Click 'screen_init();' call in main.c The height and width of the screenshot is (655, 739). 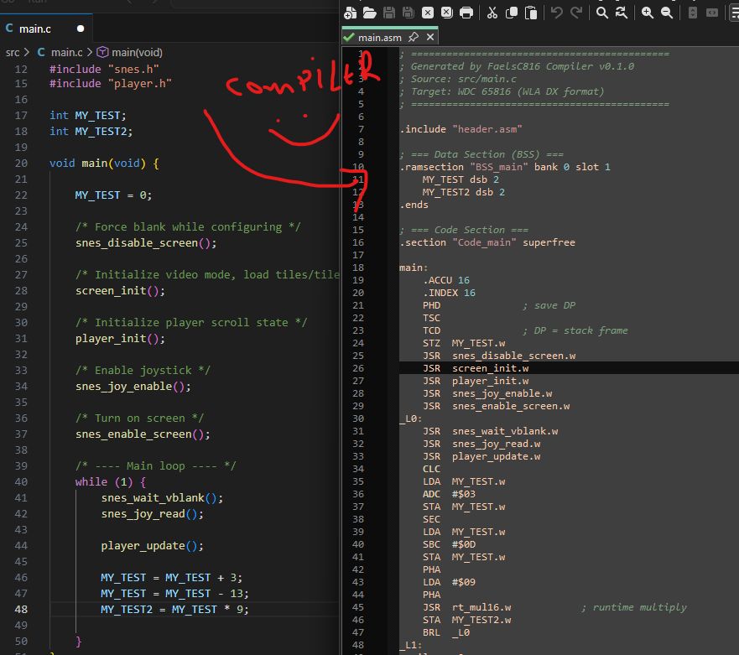[x=120, y=291]
